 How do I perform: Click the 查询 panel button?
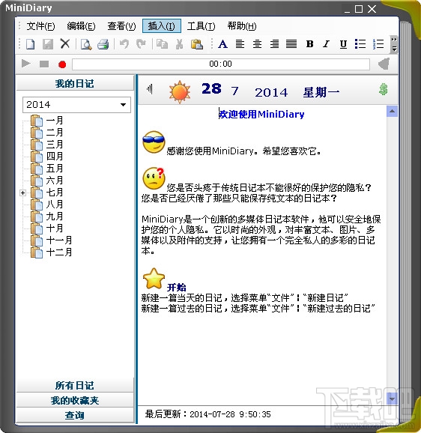75,415
